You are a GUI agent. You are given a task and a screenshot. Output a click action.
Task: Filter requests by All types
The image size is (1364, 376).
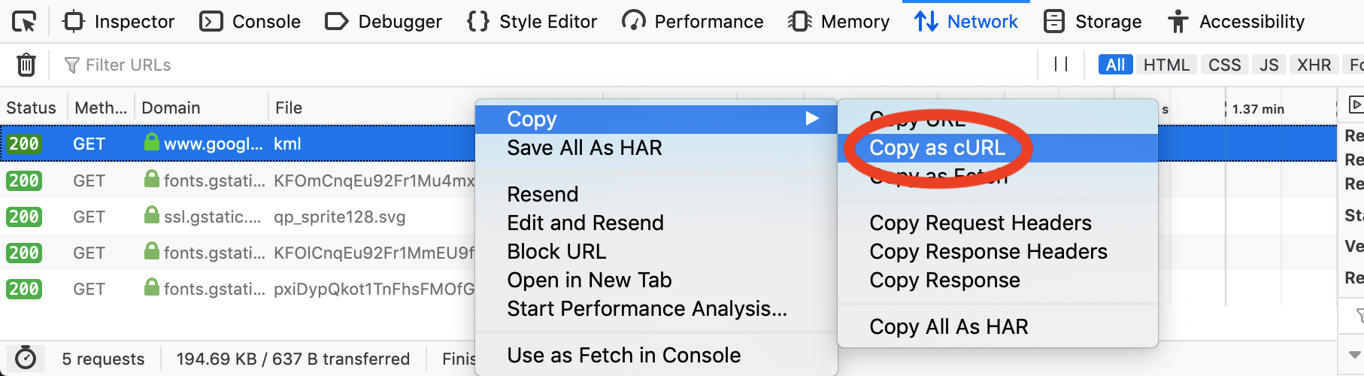point(1115,65)
